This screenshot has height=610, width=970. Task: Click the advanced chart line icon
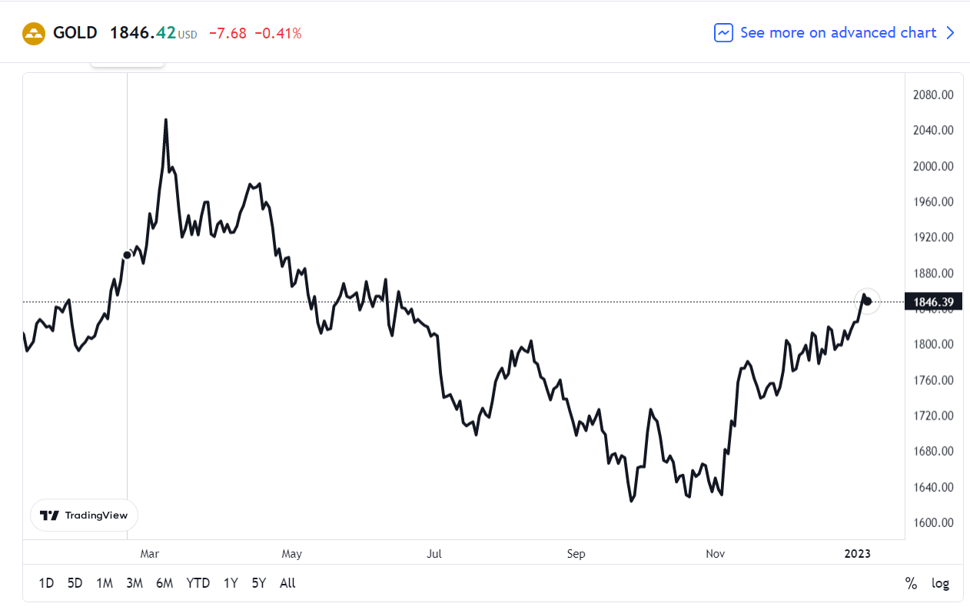tap(723, 33)
